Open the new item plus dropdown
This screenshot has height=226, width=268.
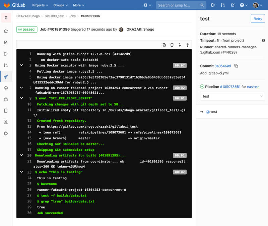147,5
